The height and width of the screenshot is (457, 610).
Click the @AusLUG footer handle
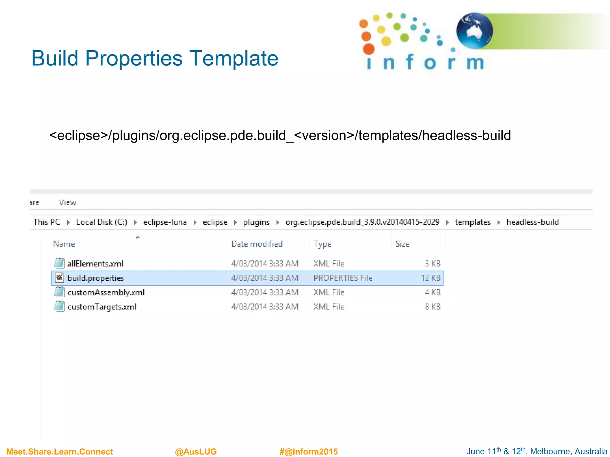tap(196, 451)
